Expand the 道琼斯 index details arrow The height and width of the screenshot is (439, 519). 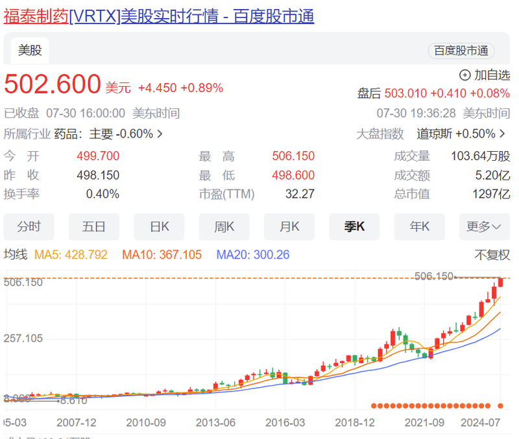coord(500,134)
